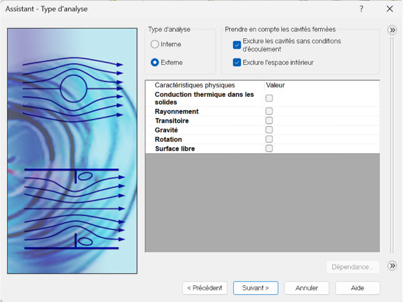Proceed with the Suivant button

tap(255, 288)
